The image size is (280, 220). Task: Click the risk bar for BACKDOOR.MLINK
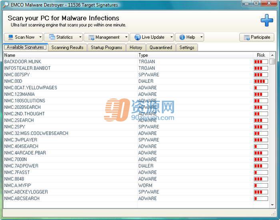pos(261,62)
